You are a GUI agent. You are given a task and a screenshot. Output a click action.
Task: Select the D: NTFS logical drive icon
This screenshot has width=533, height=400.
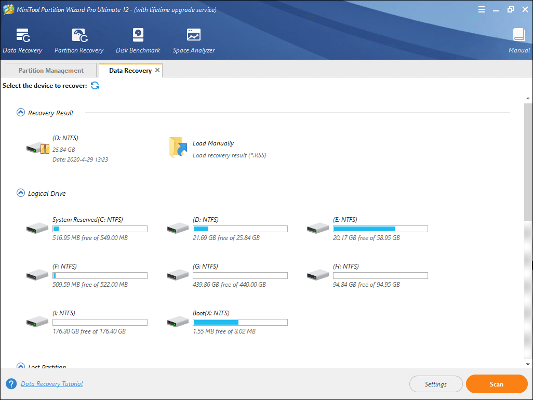tap(178, 228)
